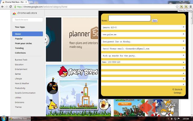Delete the 'Sam: 130-559-123' note

[x=183, y=62]
